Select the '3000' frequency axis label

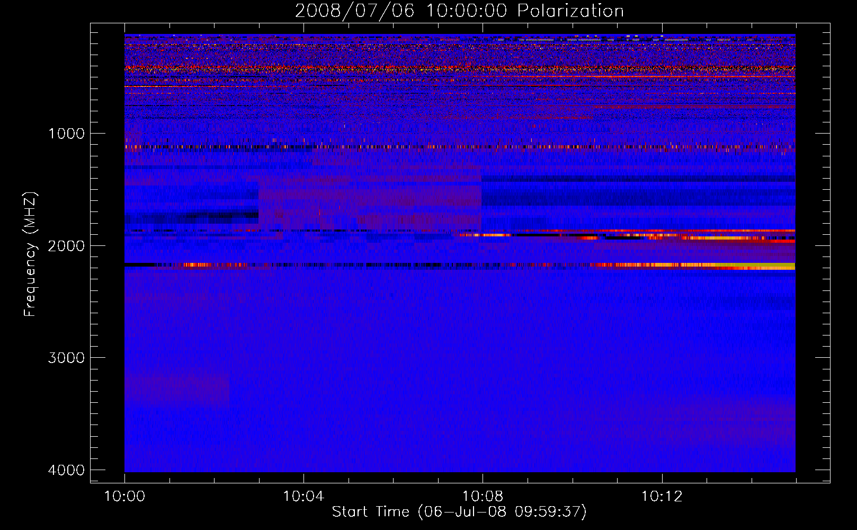click(x=66, y=358)
